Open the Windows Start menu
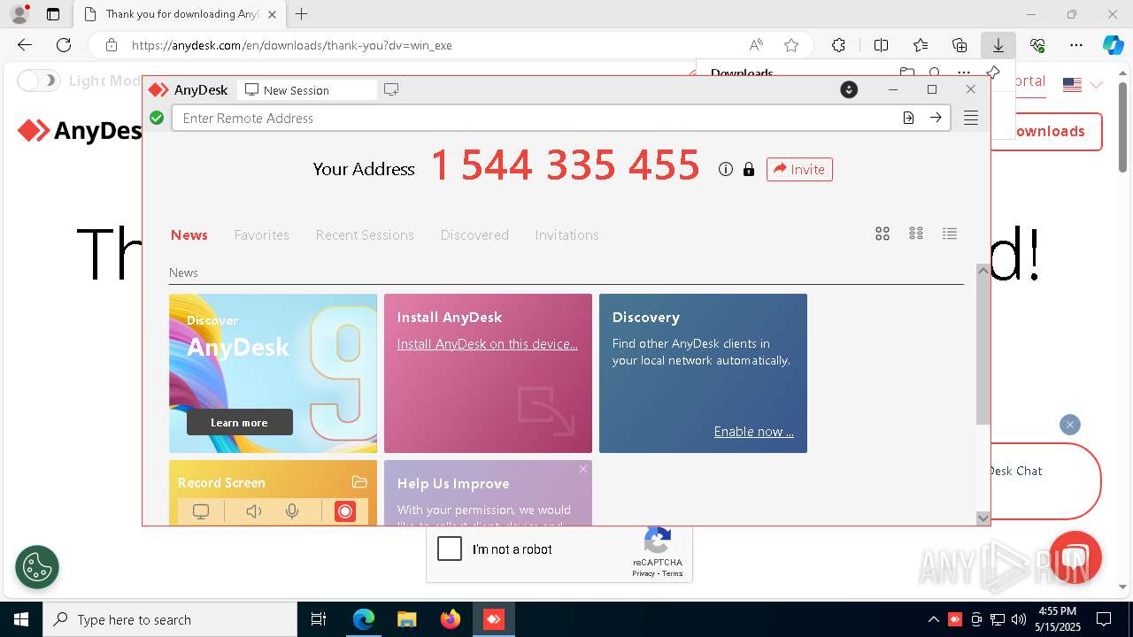The height and width of the screenshot is (637, 1133). (x=20, y=619)
